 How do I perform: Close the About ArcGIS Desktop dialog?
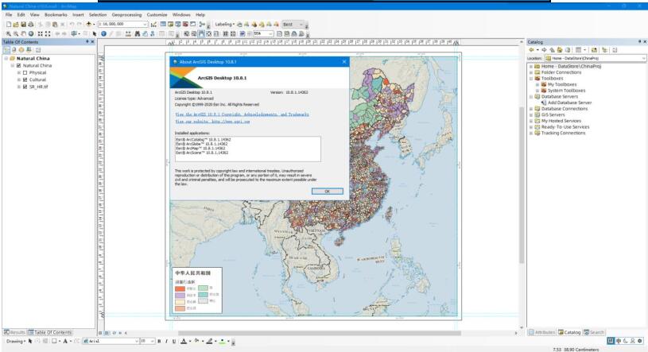click(x=344, y=62)
